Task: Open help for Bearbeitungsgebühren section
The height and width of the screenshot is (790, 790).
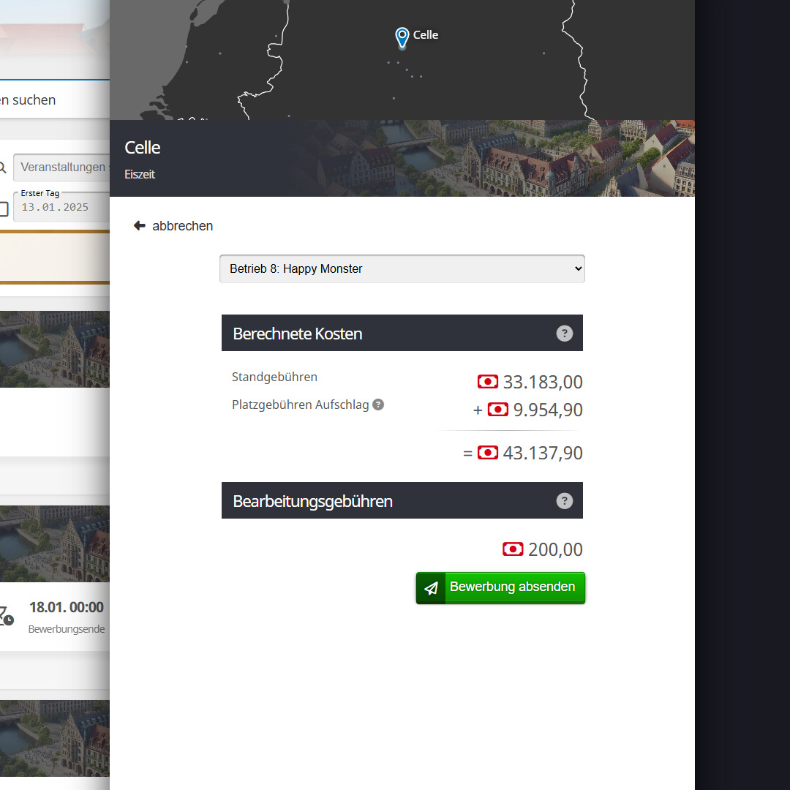Action: [x=564, y=501]
